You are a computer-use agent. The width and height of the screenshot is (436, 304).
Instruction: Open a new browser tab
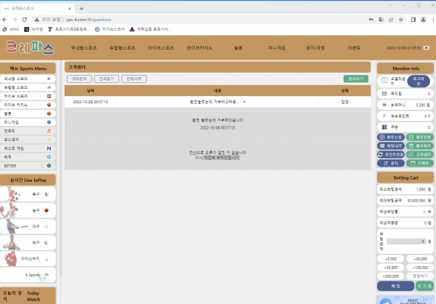click(81, 8)
